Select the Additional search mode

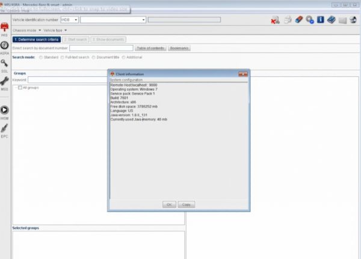tap(123, 57)
